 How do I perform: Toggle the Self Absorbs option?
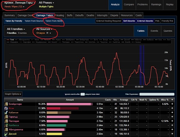click(129, 21)
